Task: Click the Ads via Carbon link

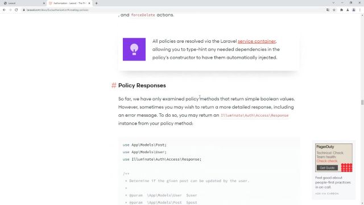Action: pos(326,194)
